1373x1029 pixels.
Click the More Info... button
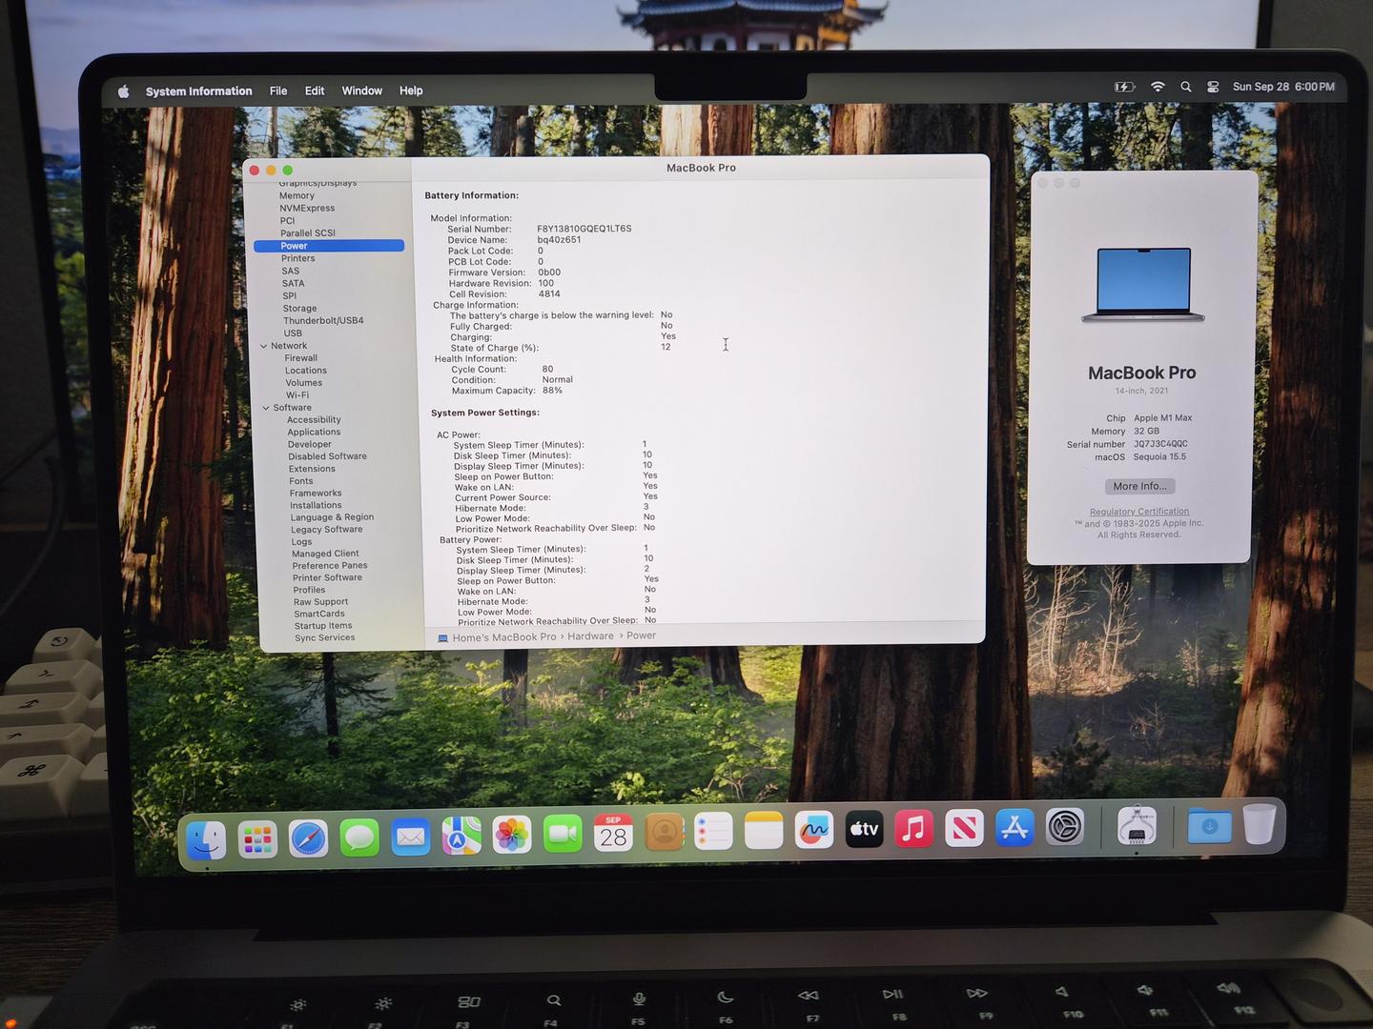click(1139, 486)
